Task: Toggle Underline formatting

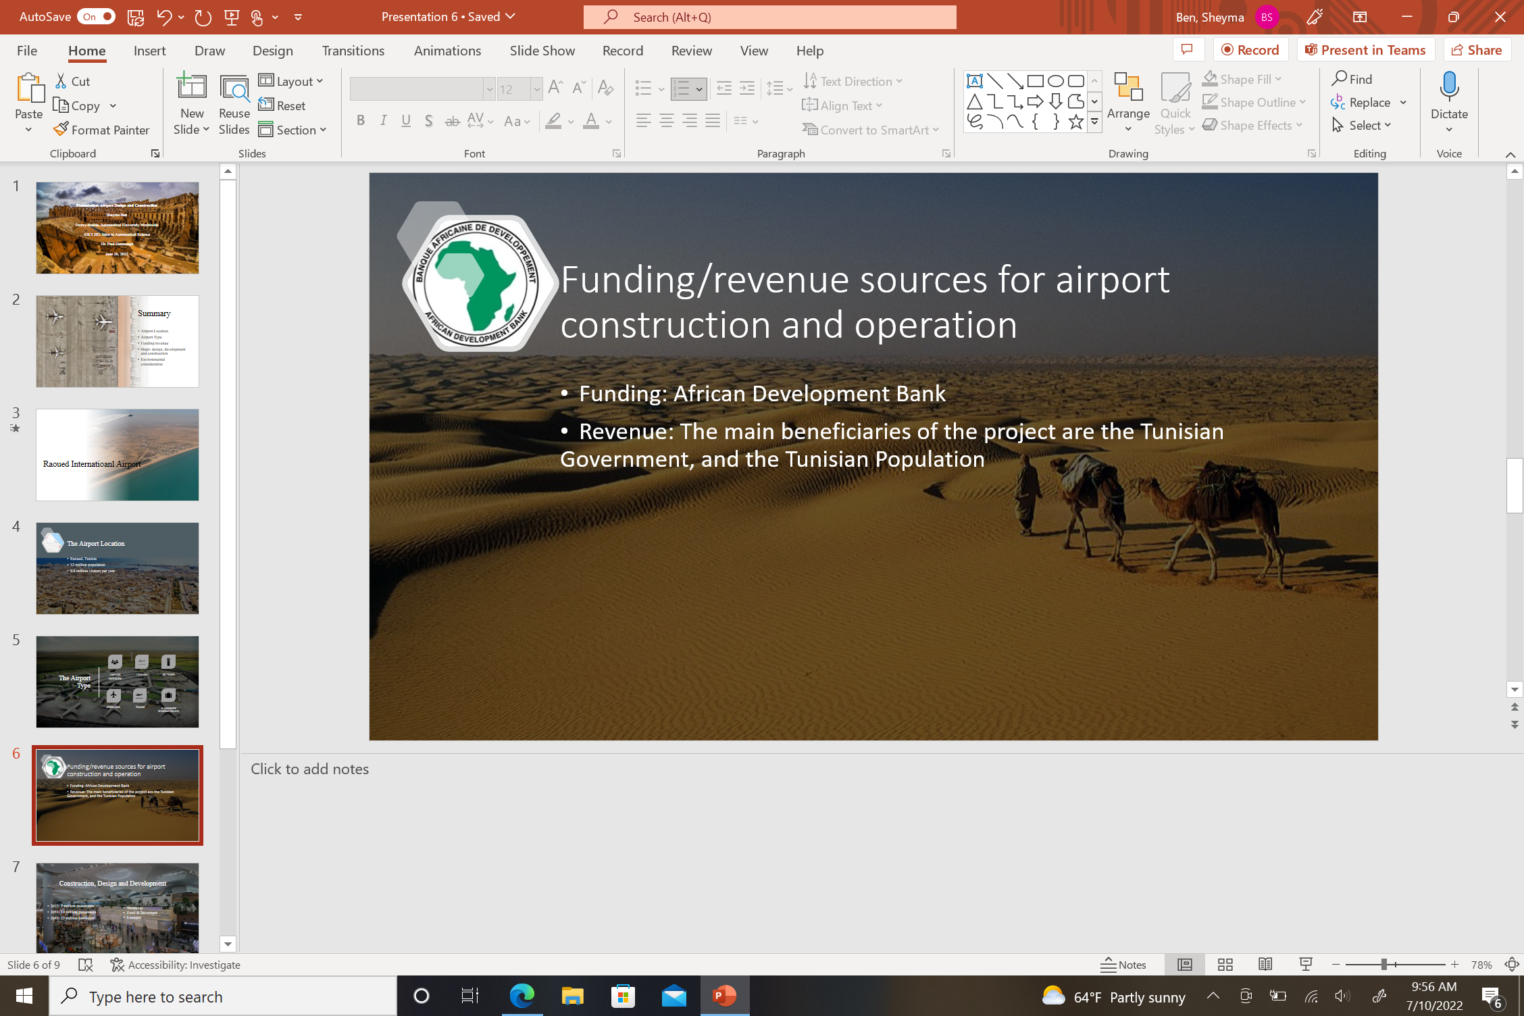Action: pos(405,121)
